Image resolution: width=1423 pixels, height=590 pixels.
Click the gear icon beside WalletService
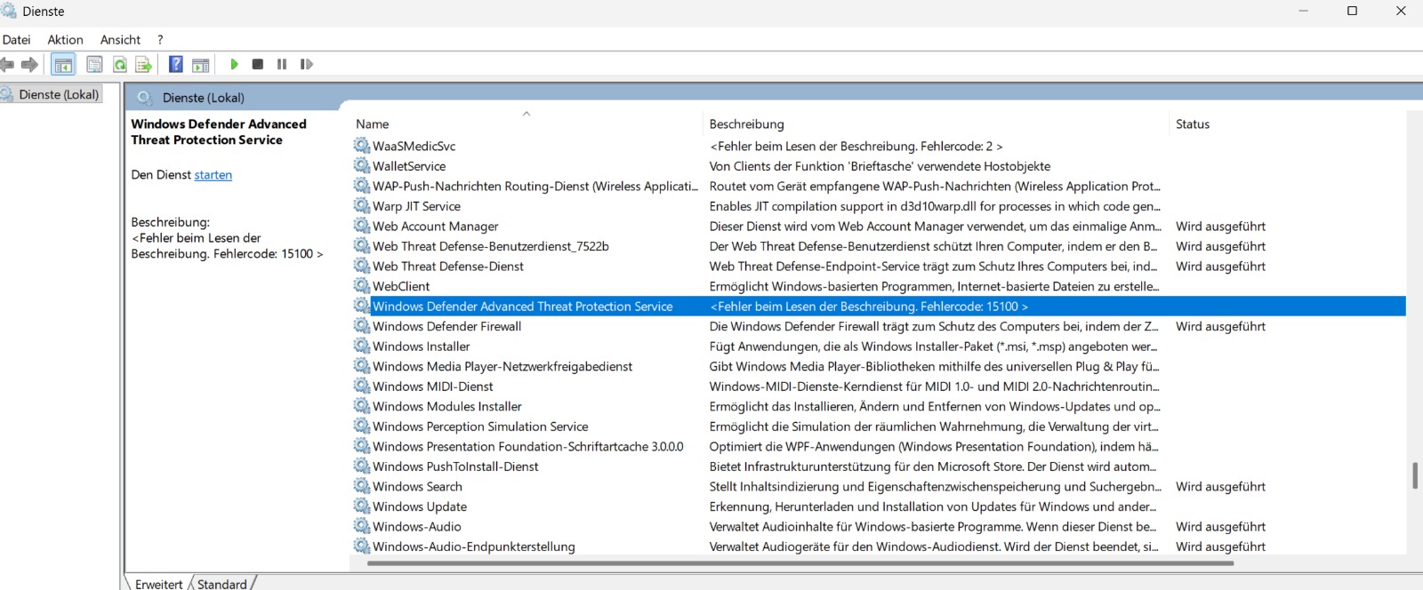[362, 165]
